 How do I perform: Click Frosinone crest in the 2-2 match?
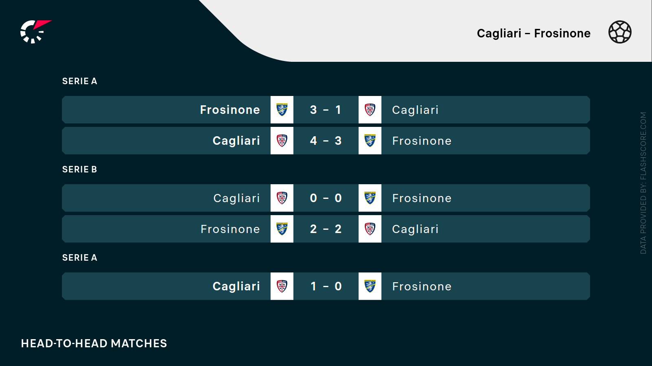tap(282, 229)
